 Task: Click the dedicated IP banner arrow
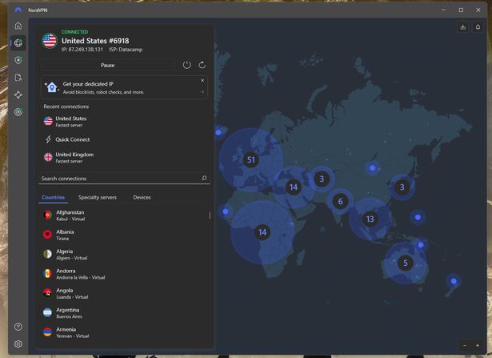point(202,92)
